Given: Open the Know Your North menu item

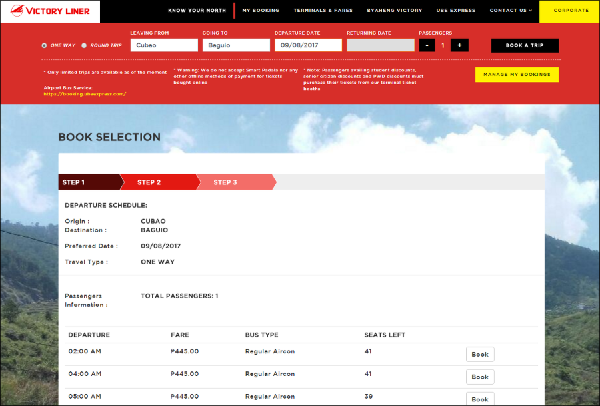Looking at the screenshot, I should tap(197, 11).
